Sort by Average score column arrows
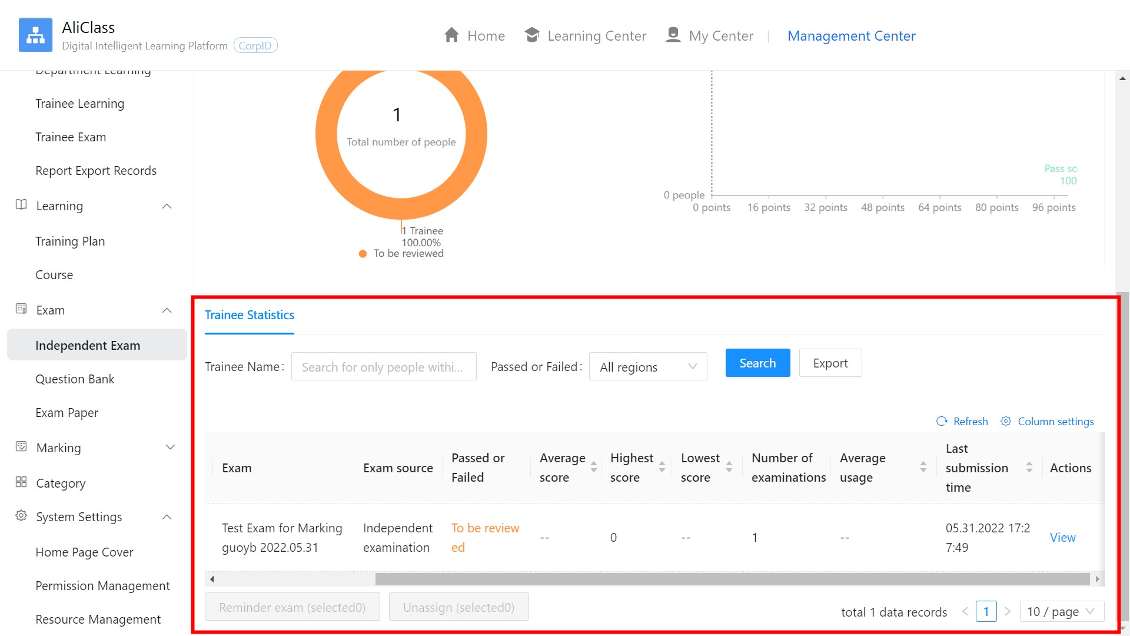 click(x=594, y=467)
